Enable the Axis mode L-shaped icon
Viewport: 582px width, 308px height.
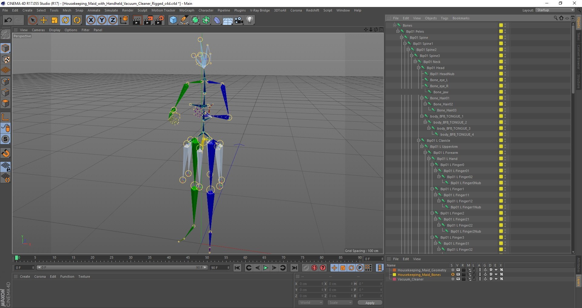click(x=5, y=117)
